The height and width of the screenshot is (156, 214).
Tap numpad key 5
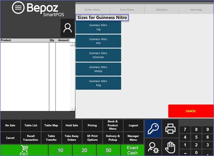(196, 137)
